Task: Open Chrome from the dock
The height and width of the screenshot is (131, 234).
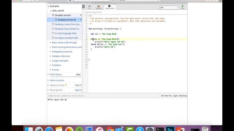Action: pyautogui.click(x=110, y=129)
